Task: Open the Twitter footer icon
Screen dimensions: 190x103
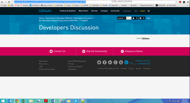Action: tap(99, 62)
